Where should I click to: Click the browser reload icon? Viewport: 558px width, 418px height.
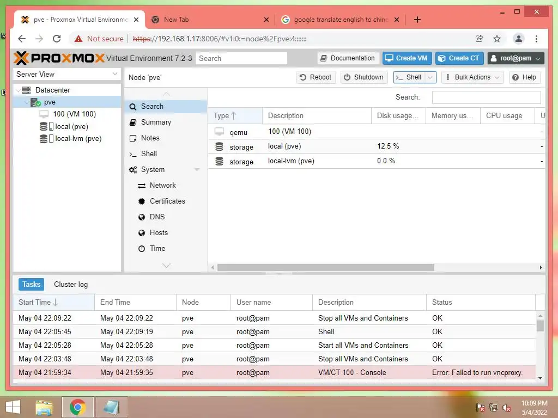57,39
